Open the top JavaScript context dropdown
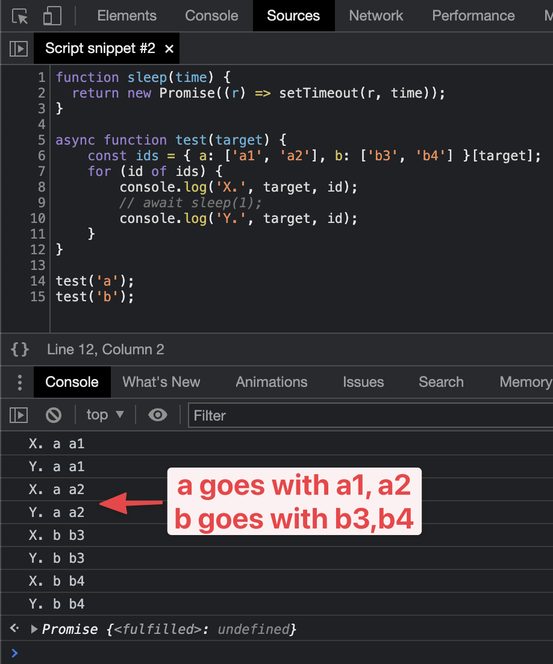 [105, 415]
